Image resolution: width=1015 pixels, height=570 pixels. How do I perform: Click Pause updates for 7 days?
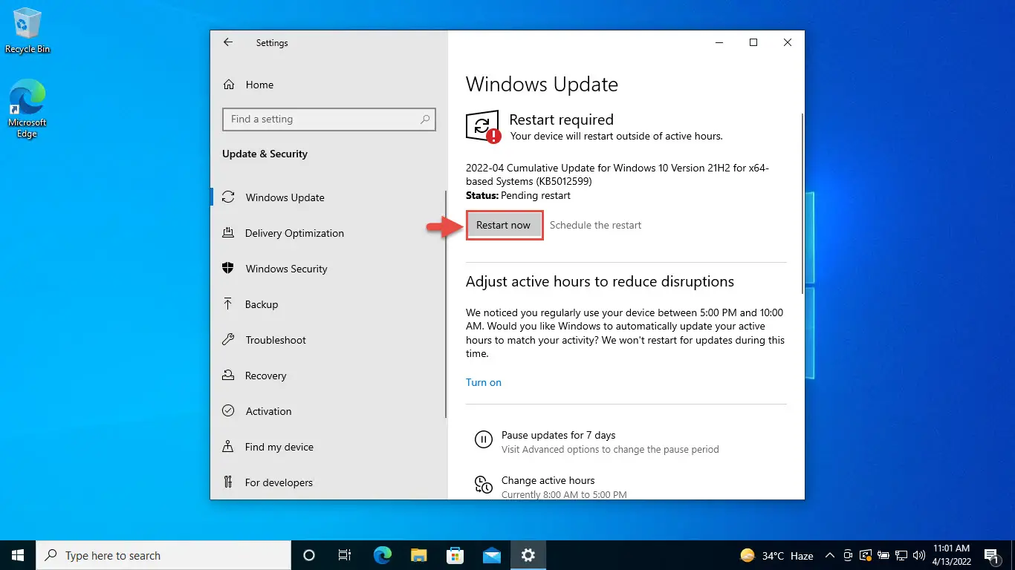(558, 435)
